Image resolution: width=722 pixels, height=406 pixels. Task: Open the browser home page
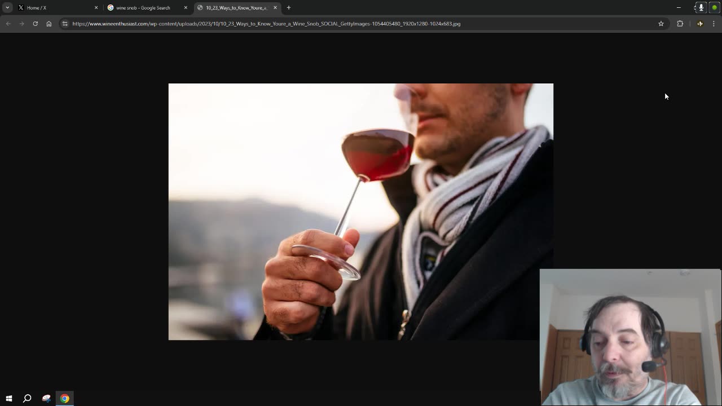click(x=49, y=24)
